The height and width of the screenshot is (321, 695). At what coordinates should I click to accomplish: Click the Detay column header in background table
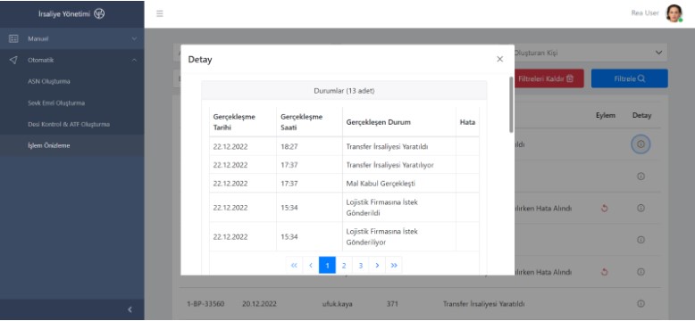pos(641,115)
